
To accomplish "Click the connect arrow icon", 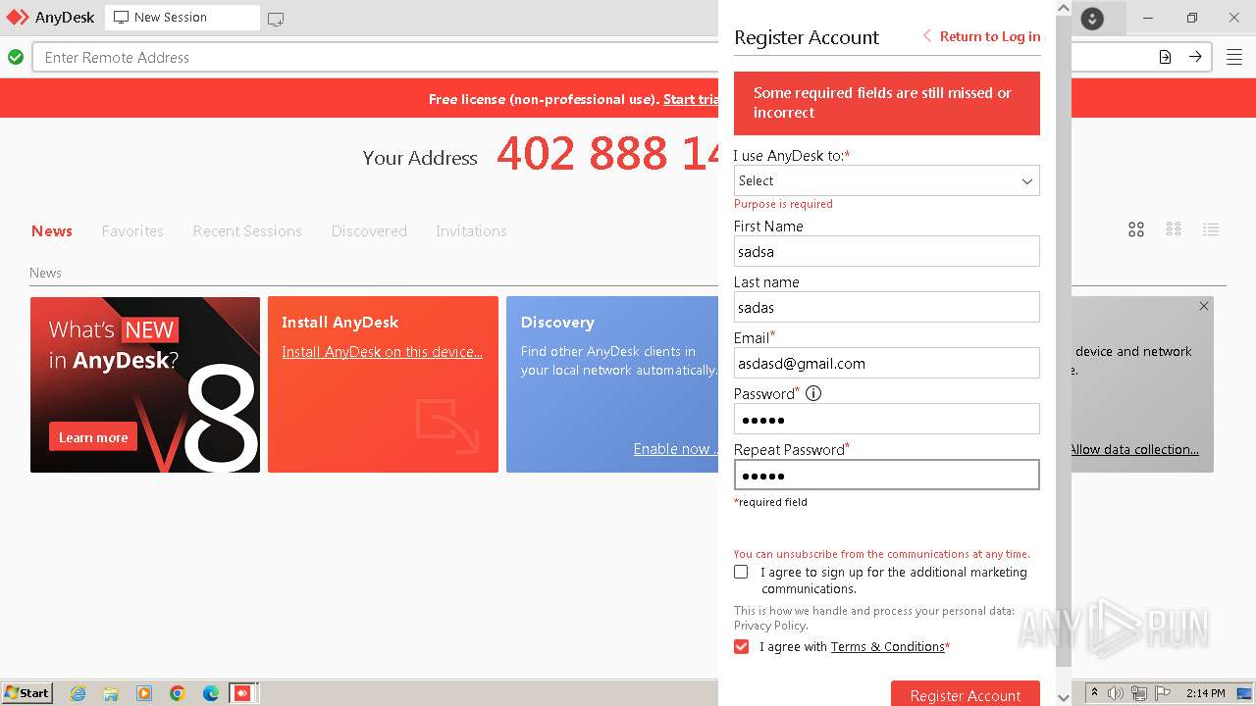I will pyautogui.click(x=1195, y=57).
